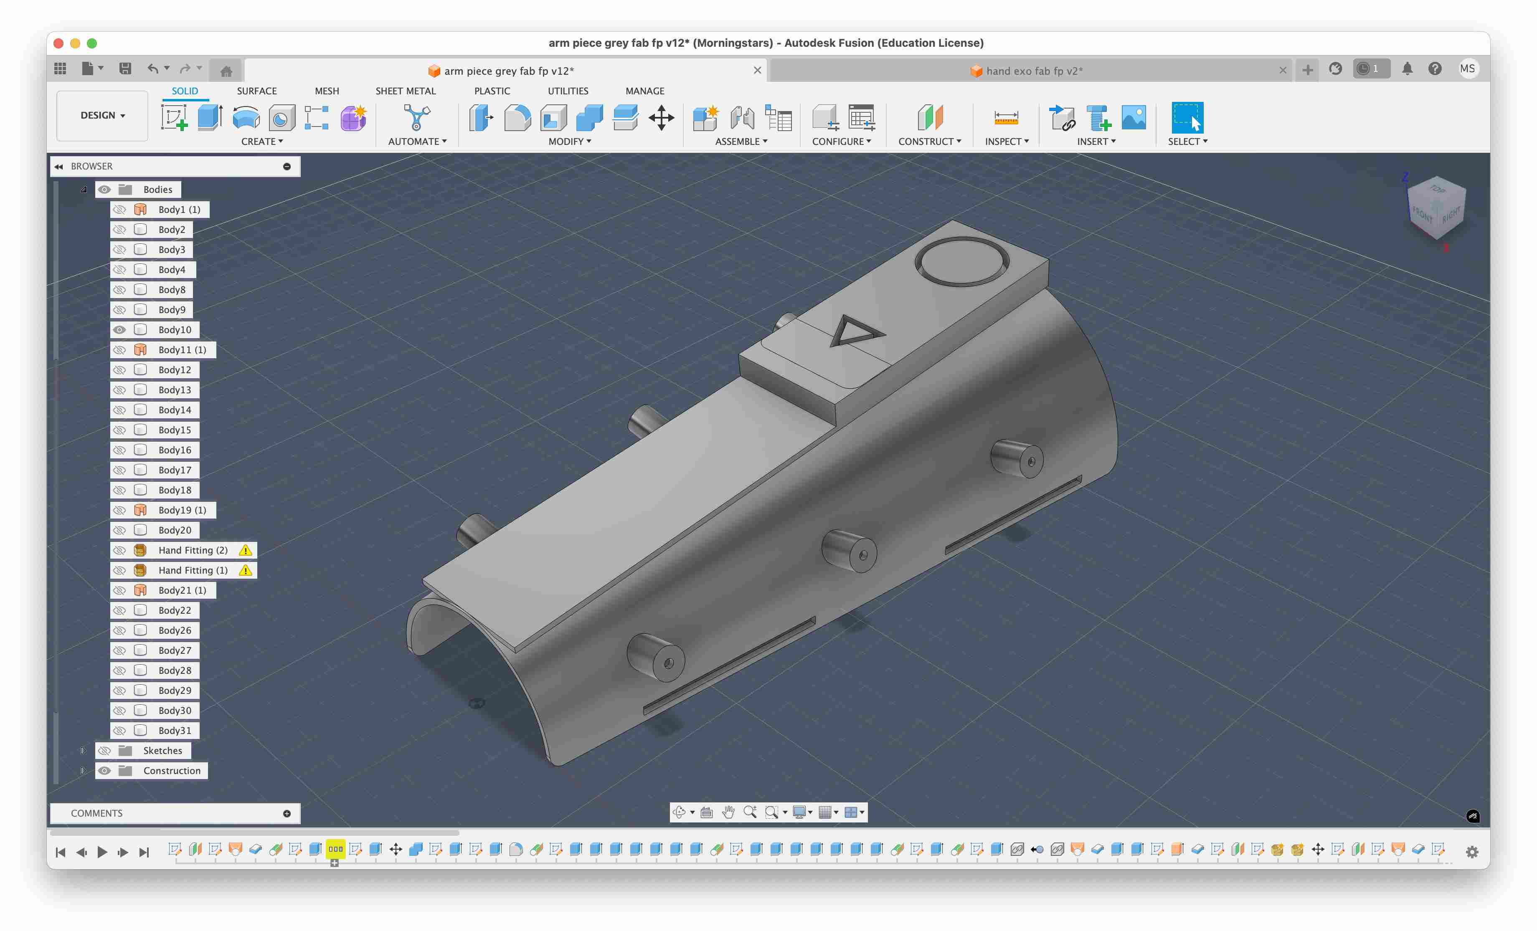Open the Data Panel grid icon
This screenshot has height=931, width=1537.
pos(61,68)
